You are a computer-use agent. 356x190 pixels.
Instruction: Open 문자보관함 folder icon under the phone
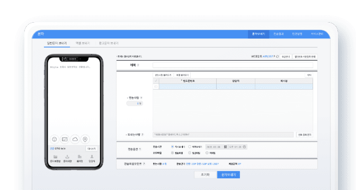[55, 157]
